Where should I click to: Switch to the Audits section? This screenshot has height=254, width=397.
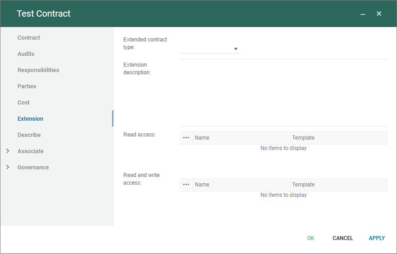pos(26,54)
